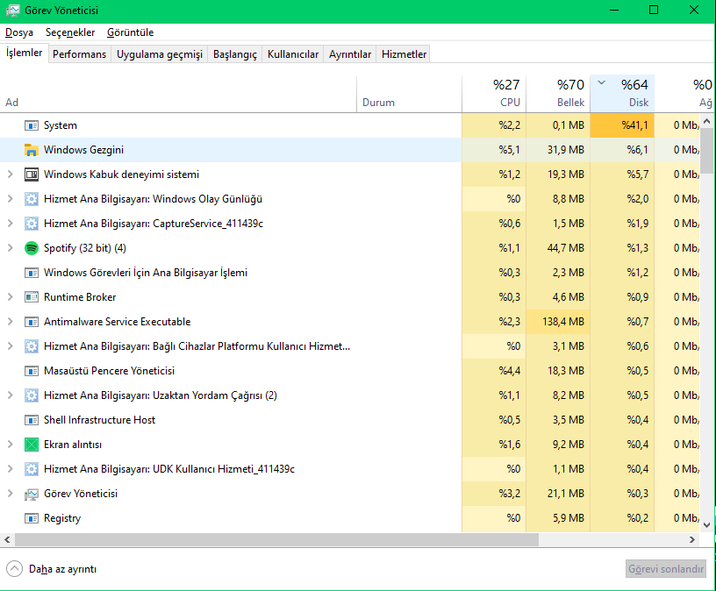The width and height of the screenshot is (716, 591).
Task: Click the Windows Kabuk deneyimi sistemi icon
Action: pos(31,174)
